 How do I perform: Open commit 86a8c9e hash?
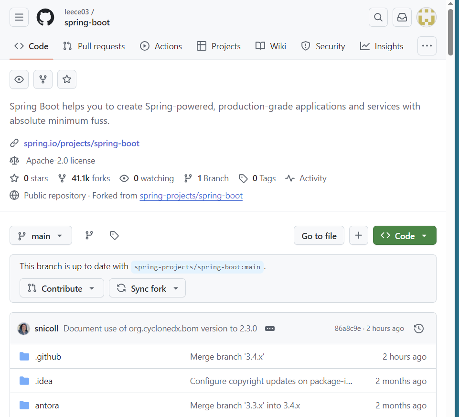coord(348,329)
